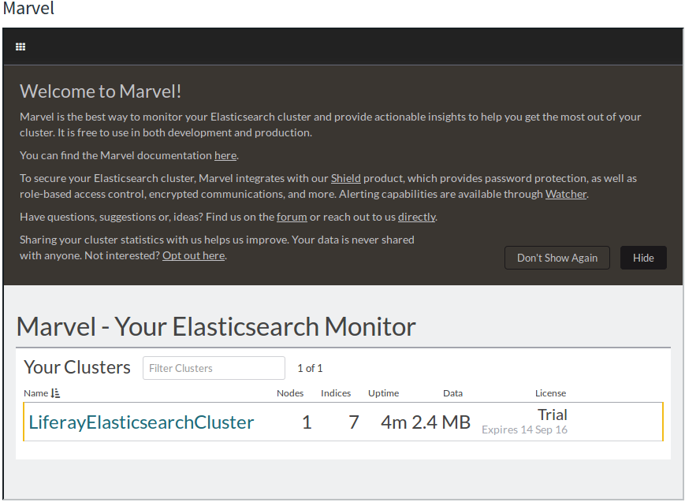The width and height of the screenshot is (685, 502).
Task: Open the LiferayElasticsearchCluster cluster
Action: point(141,422)
